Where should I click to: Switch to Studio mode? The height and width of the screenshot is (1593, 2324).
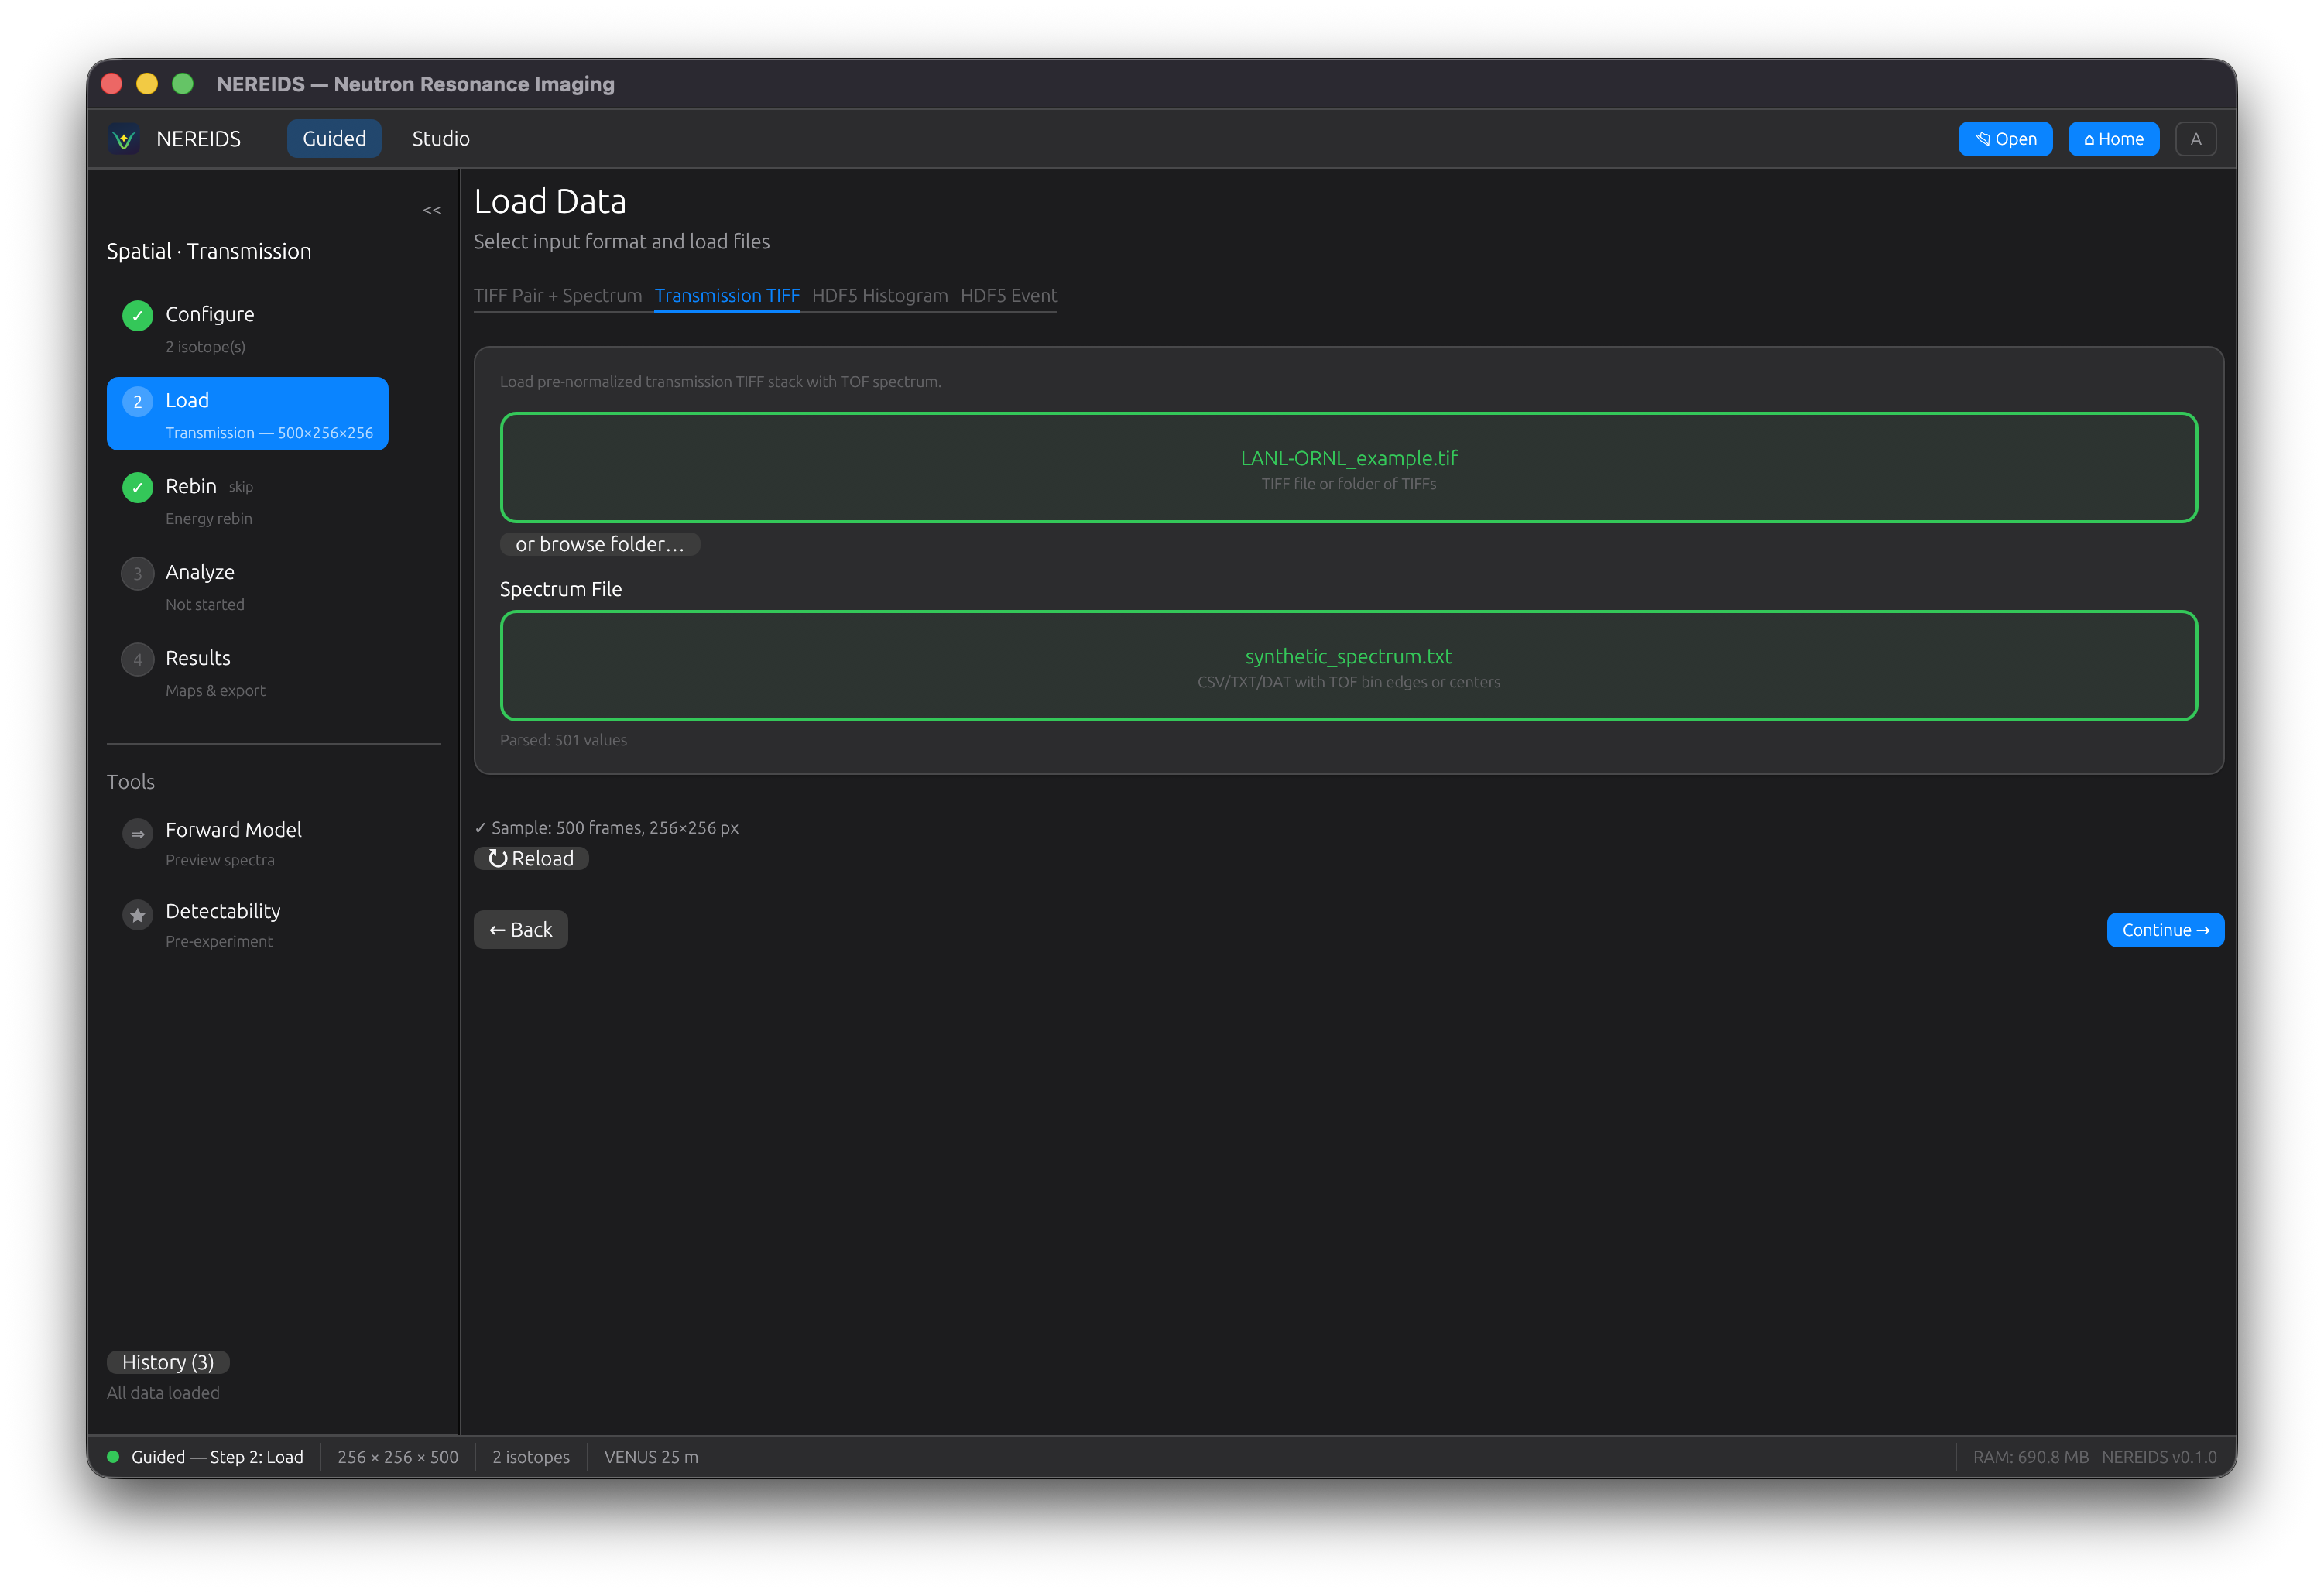click(x=440, y=139)
